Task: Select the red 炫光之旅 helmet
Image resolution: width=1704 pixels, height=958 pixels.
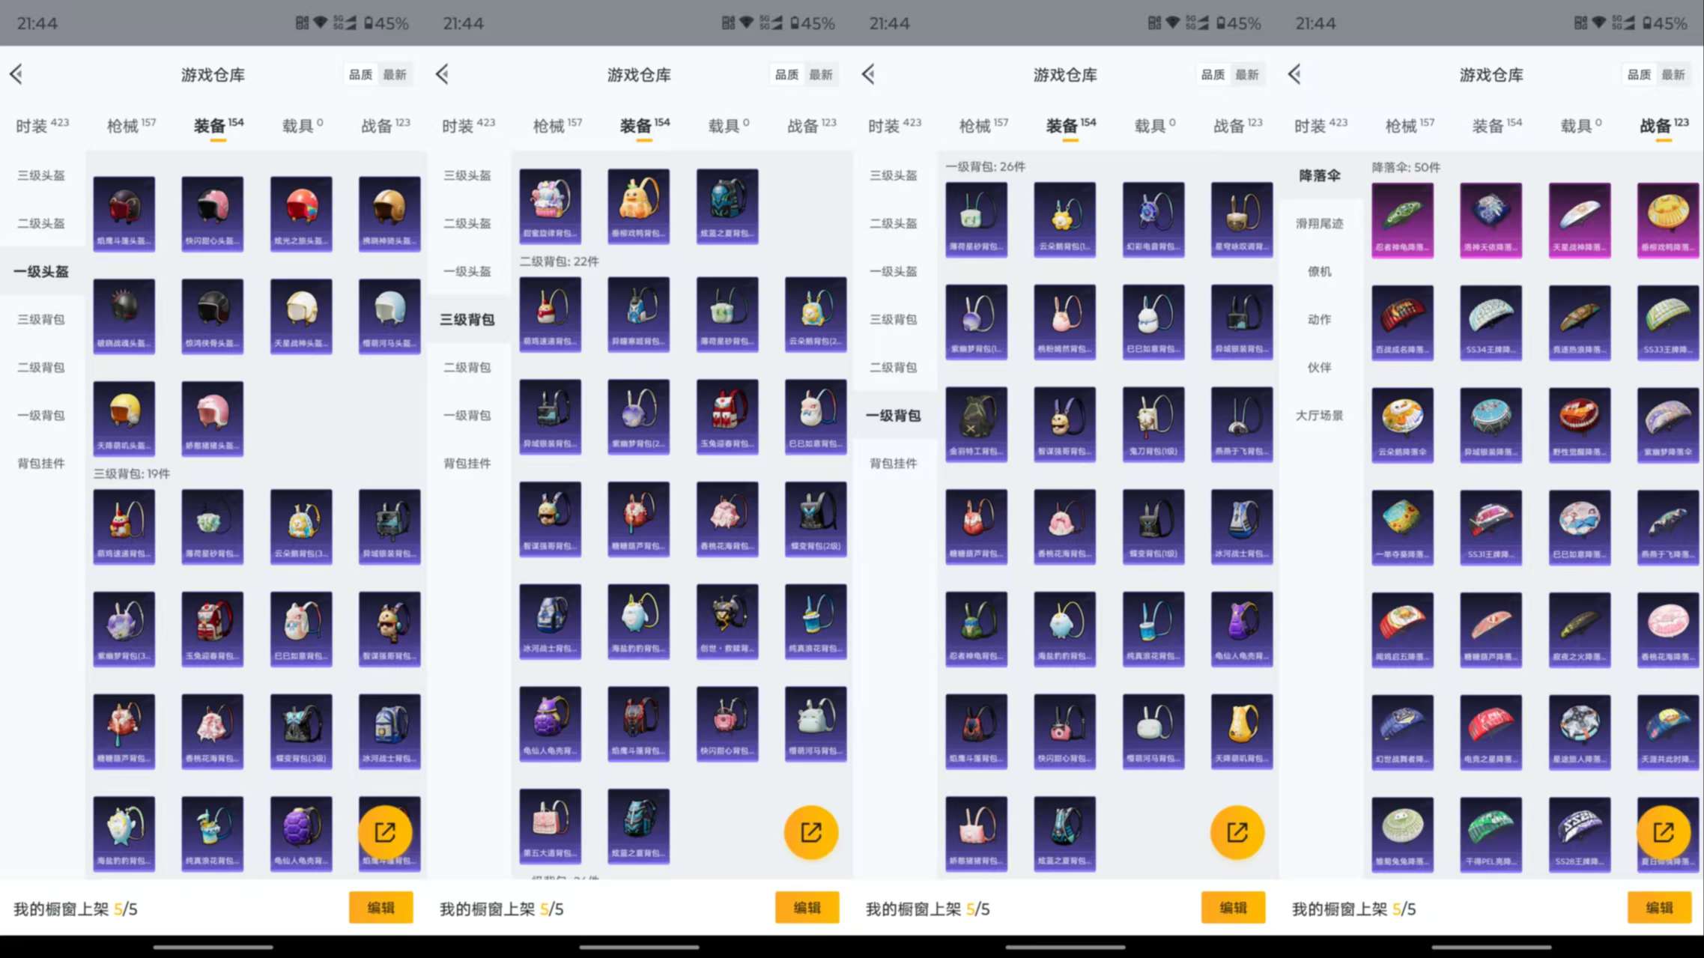Action: point(300,213)
